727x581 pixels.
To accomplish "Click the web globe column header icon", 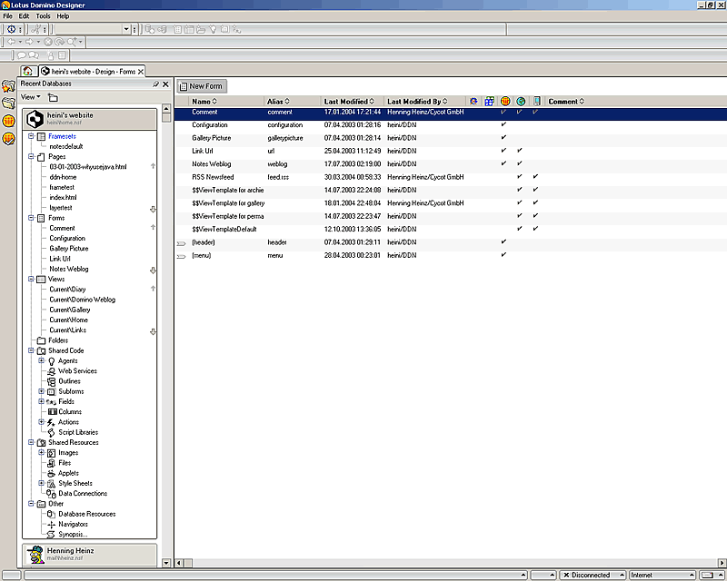I will point(521,101).
